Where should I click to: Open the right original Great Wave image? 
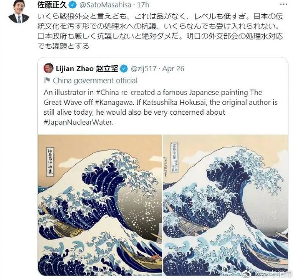pyautogui.click(x=226, y=205)
